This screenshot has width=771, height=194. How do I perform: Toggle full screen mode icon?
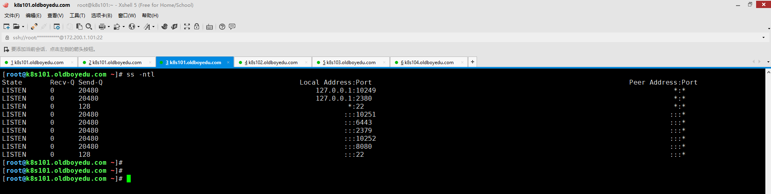(x=187, y=26)
